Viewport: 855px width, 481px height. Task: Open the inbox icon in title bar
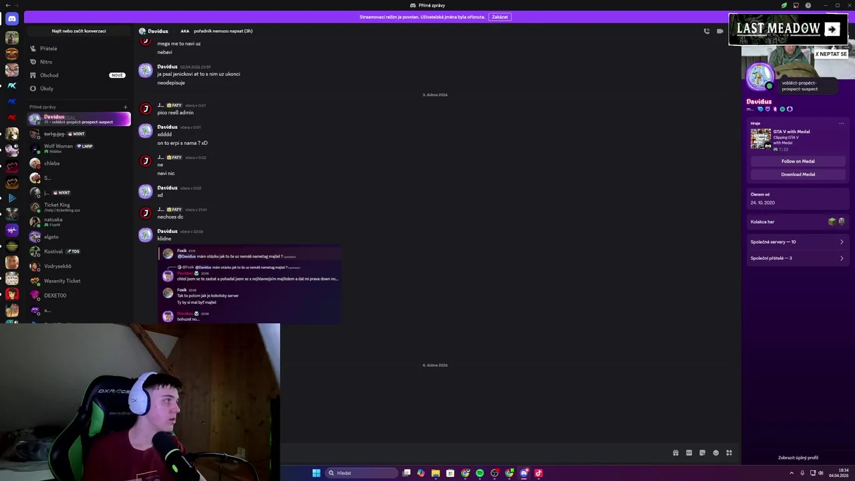[x=796, y=5]
